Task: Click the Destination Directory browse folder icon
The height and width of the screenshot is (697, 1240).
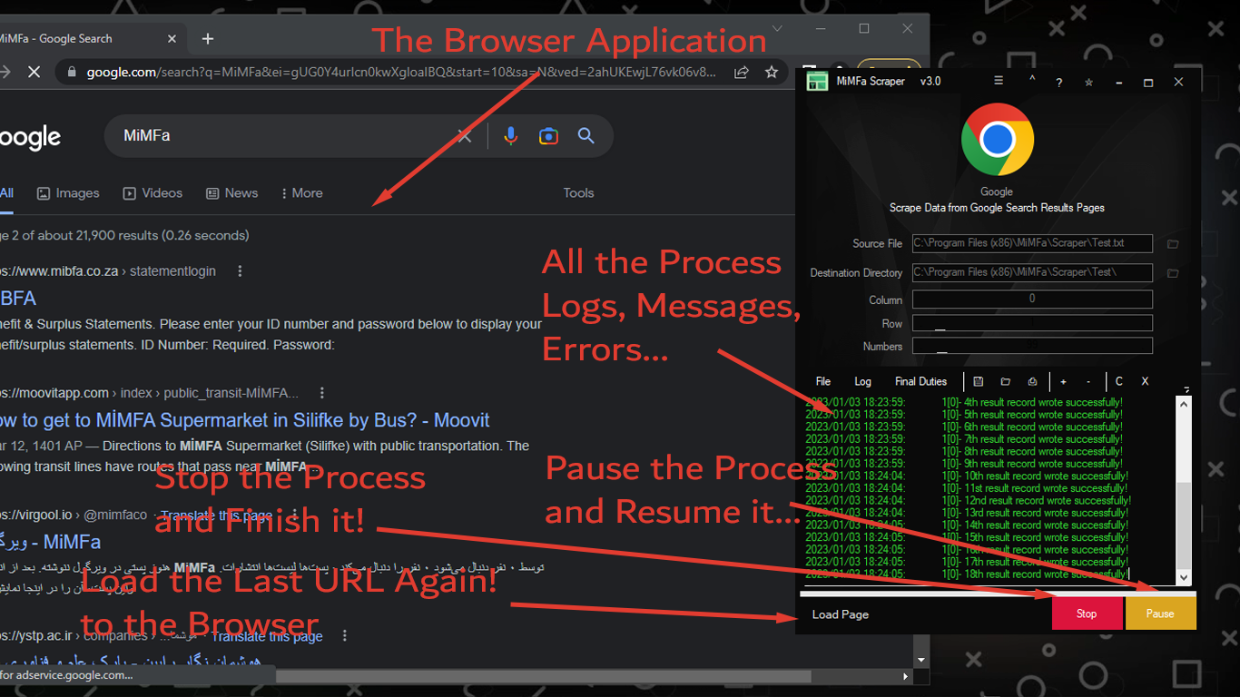Action: pos(1173,273)
